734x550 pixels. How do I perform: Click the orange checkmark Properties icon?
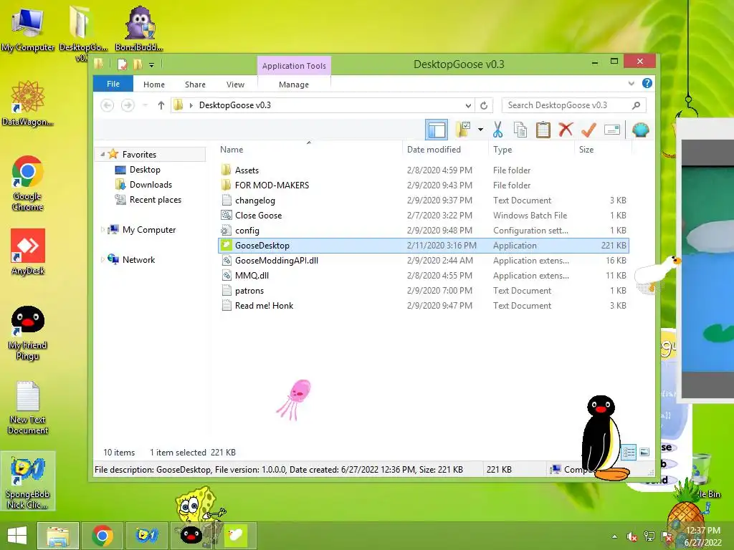(588, 130)
